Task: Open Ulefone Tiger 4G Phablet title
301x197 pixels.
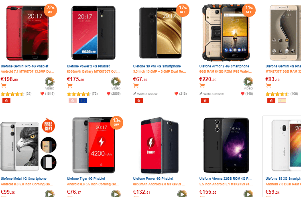Action: [86, 179]
